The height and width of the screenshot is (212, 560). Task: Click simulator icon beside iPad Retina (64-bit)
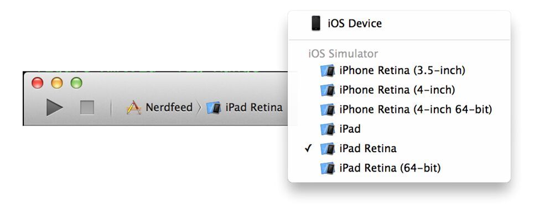[328, 168]
